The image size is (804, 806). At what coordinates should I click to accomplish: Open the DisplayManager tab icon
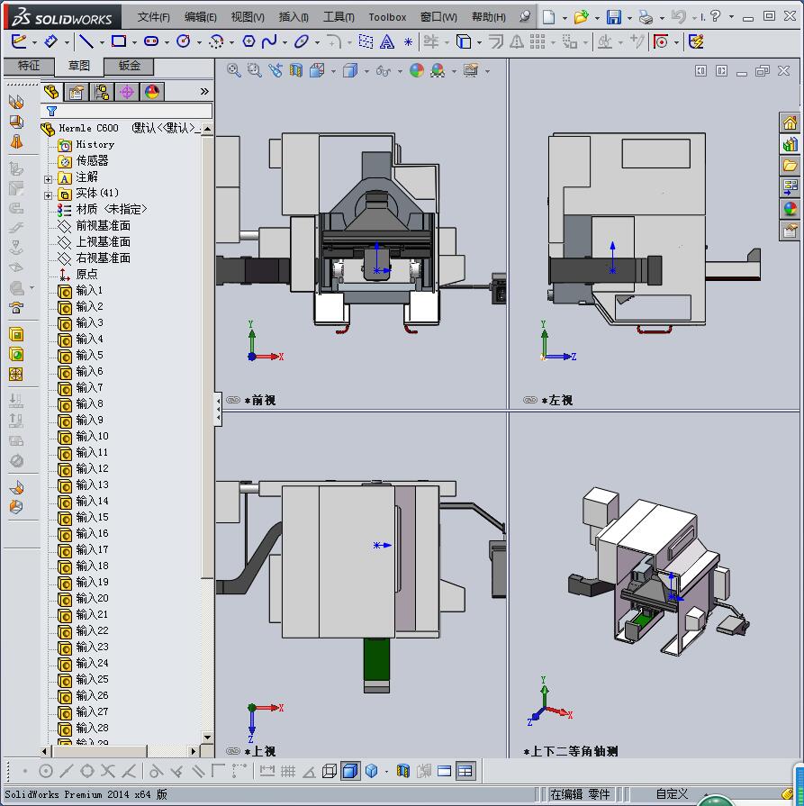(152, 92)
